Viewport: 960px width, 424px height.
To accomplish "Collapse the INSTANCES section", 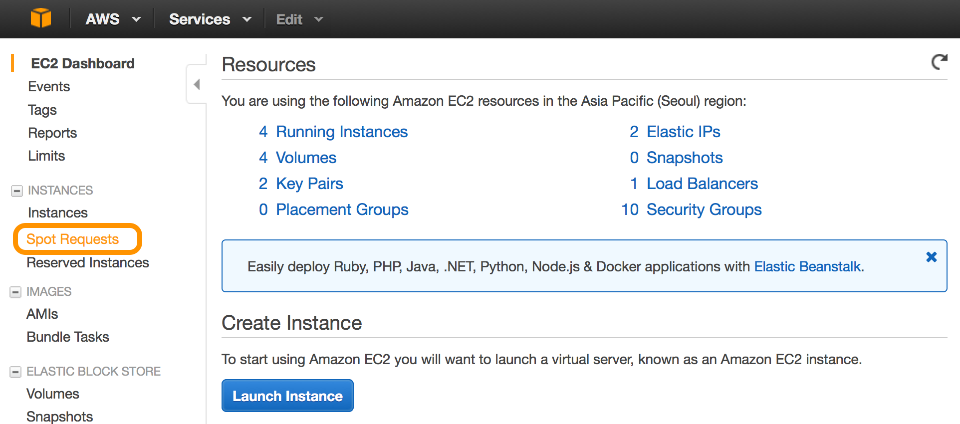I will [17, 191].
